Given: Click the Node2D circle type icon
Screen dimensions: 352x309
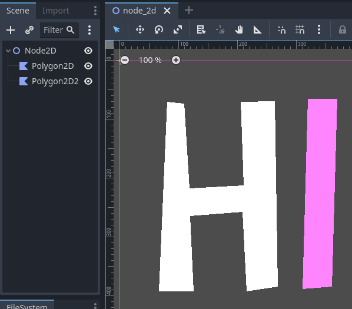Looking at the screenshot, I should (x=16, y=51).
